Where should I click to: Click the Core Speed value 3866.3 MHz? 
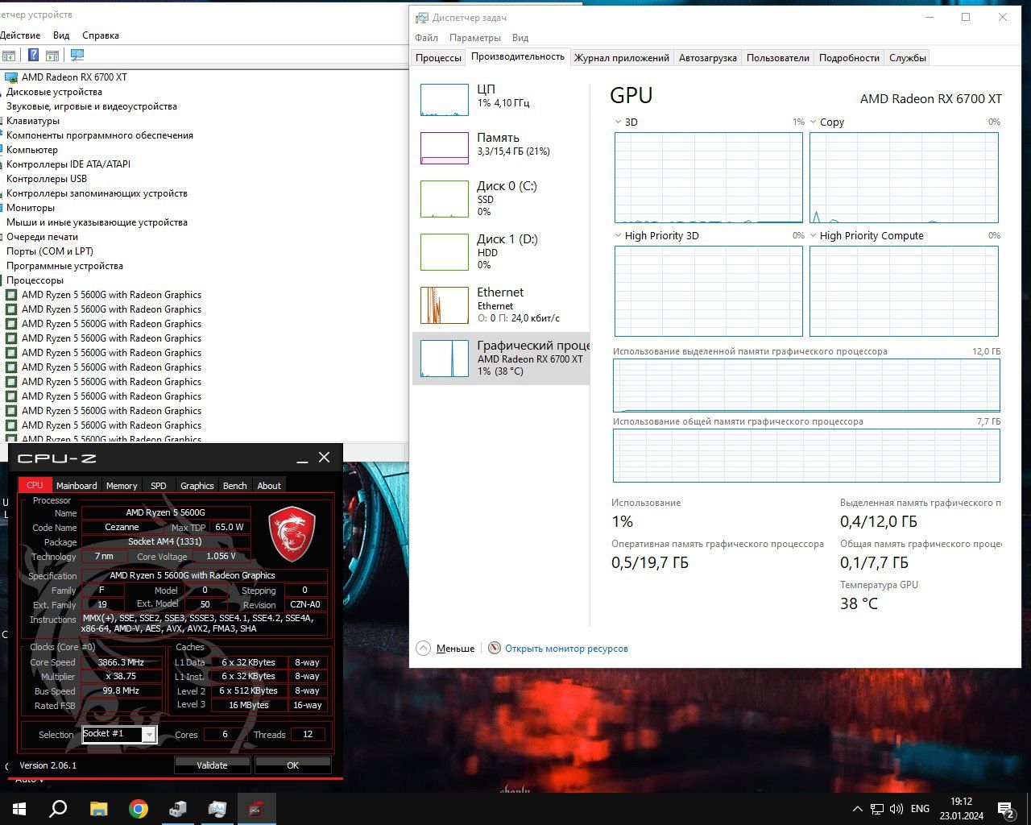pos(120,662)
